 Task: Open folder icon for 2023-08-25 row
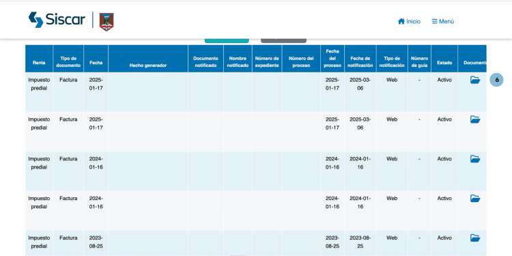tap(475, 238)
